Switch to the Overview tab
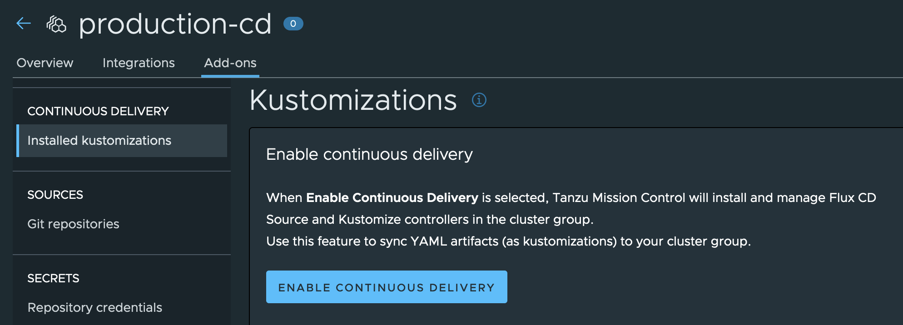The image size is (903, 325). (45, 63)
